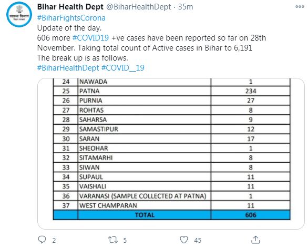
Task: Open the share tweet icon
Action: click(255, 240)
